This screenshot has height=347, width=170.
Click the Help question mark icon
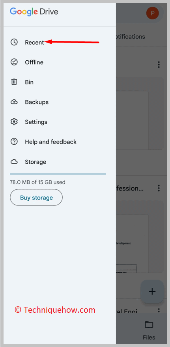tap(14, 142)
